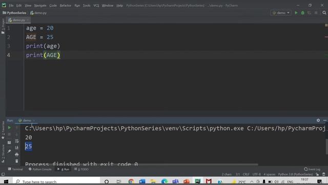Open the File menu
Image resolution: width=328 pixels, height=185 pixels.
click(11, 6)
